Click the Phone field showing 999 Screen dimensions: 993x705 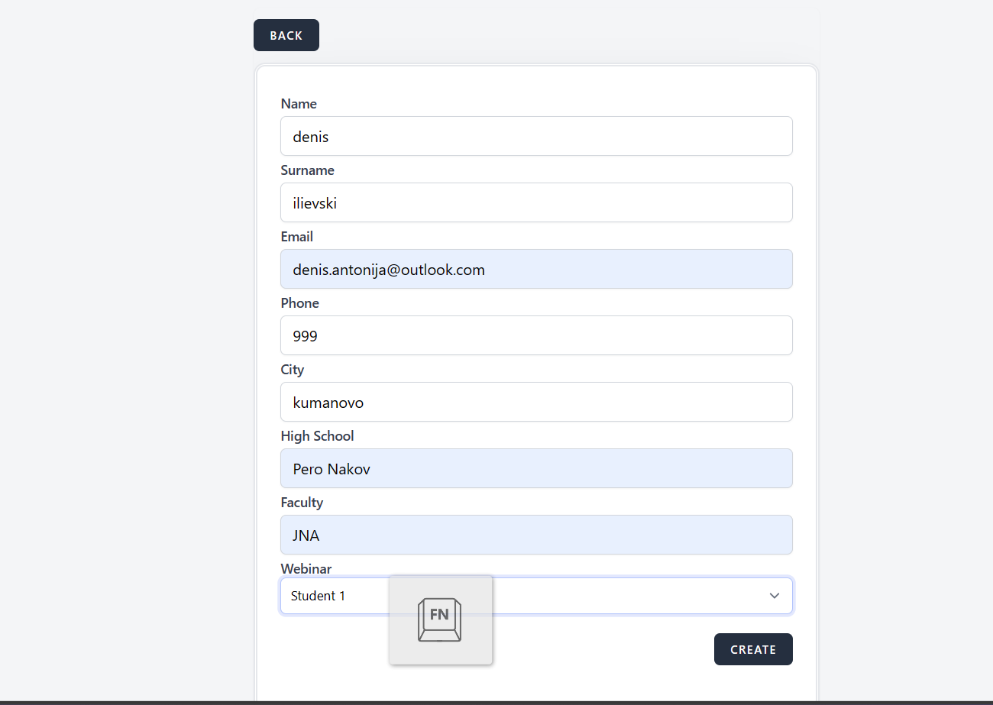536,336
